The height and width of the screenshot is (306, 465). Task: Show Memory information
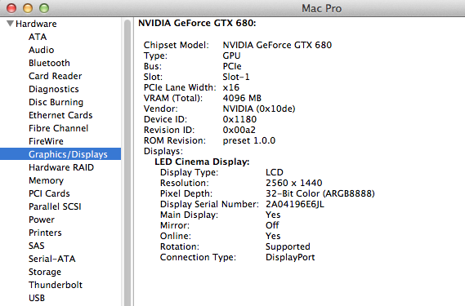click(x=46, y=180)
